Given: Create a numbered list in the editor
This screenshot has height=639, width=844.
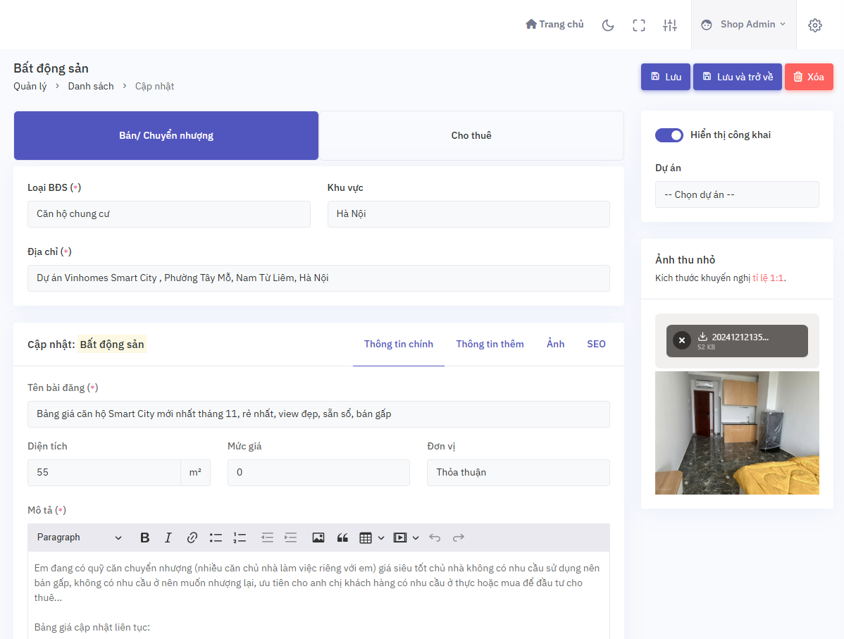Looking at the screenshot, I should tap(240, 538).
